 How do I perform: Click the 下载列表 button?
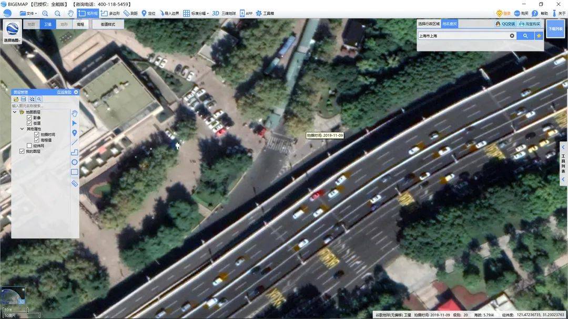554,28
